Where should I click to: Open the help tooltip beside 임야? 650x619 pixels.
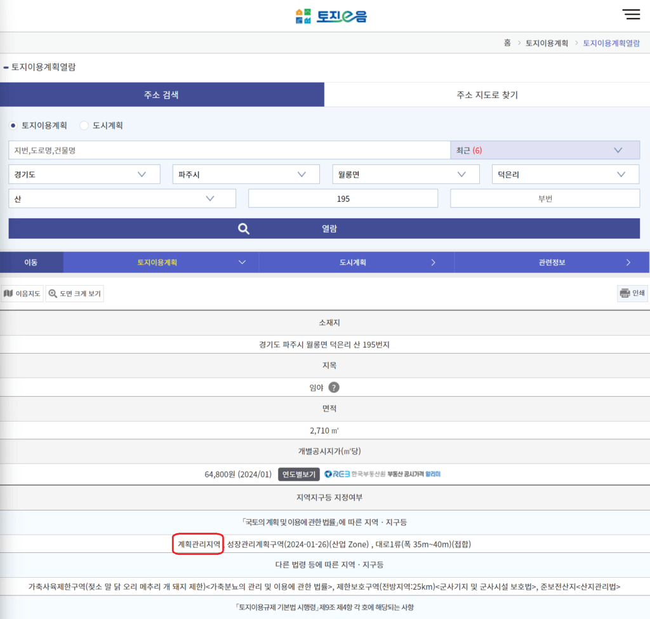(333, 387)
